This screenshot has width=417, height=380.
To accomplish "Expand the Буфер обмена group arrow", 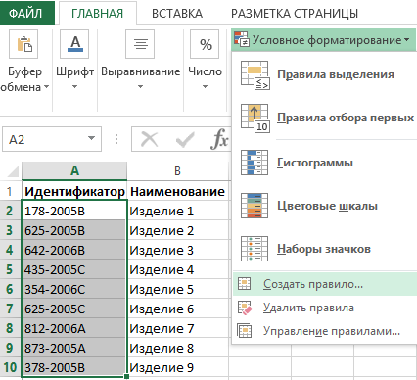I will [46, 87].
